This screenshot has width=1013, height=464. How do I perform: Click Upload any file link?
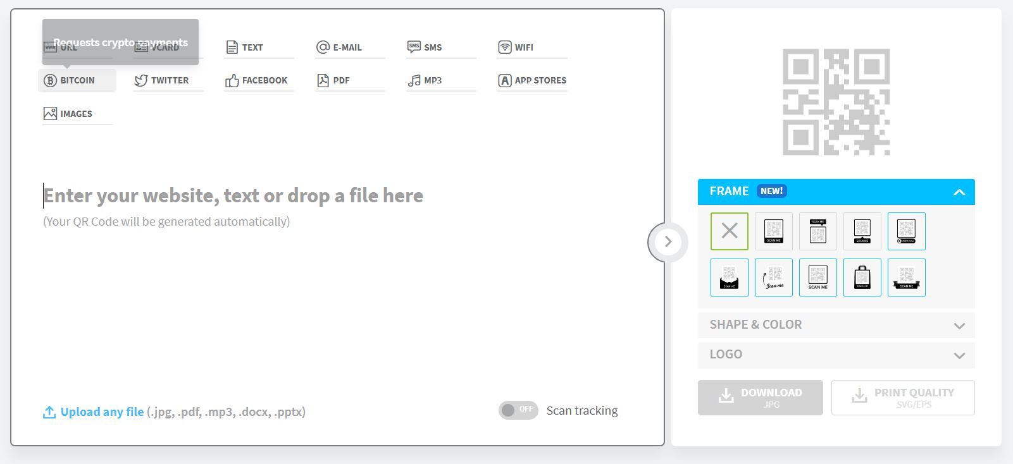101,412
